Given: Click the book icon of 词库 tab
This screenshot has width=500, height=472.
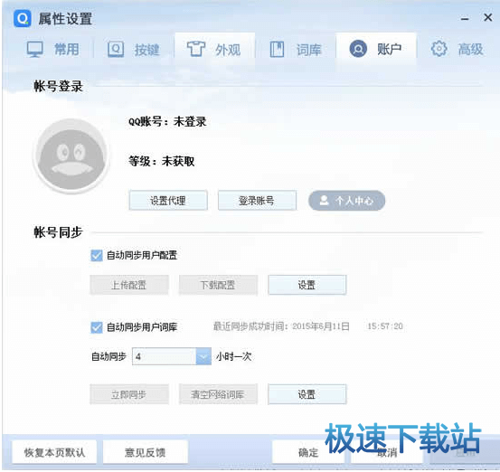Looking at the screenshot, I should click(x=277, y=49).
